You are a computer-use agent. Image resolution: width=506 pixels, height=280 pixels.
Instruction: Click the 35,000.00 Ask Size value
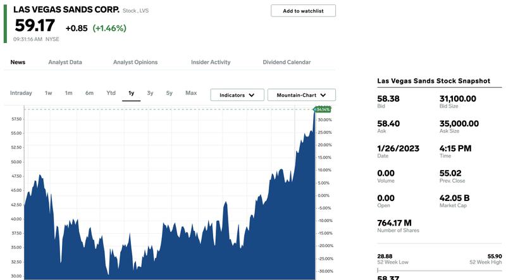click(459, 123)
